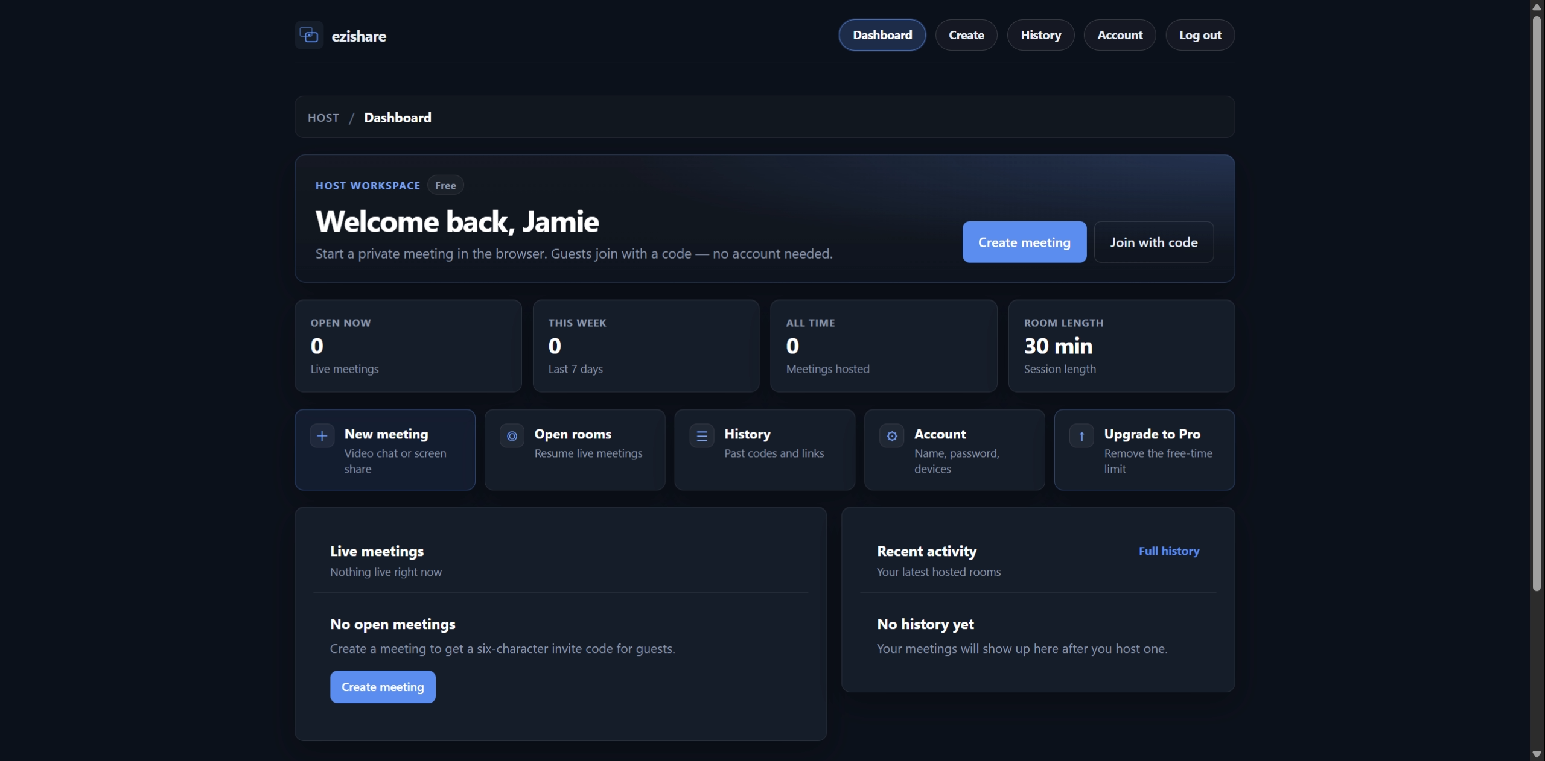
Task: Click the Welcome back, Jamie heading
Action: pyautogui.click(x=457, y=222)
